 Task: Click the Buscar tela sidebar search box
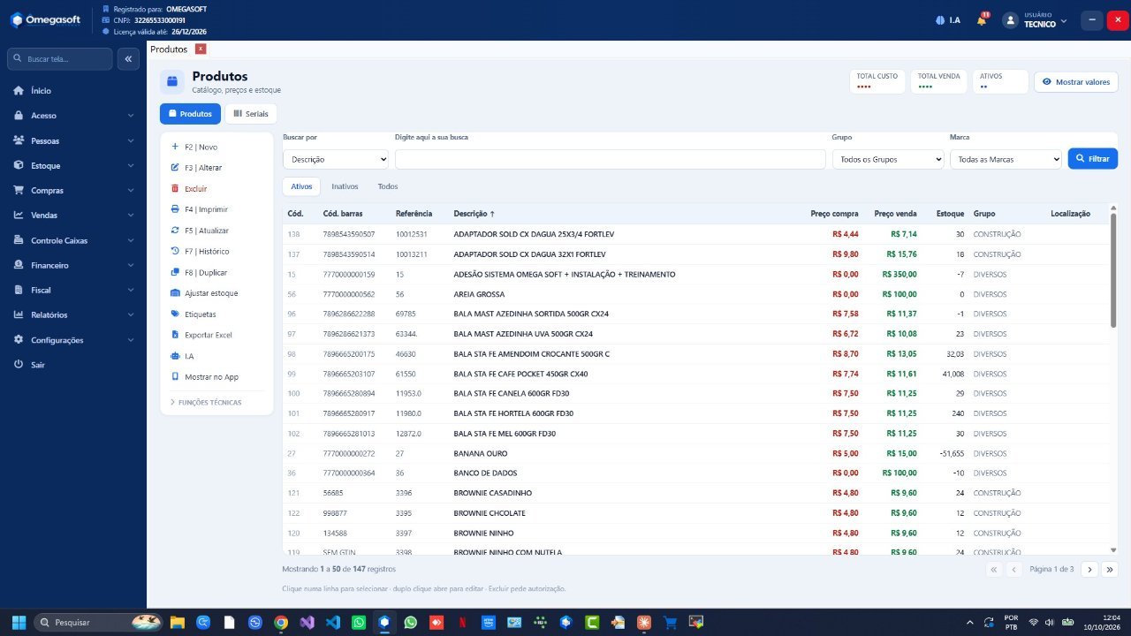[60, 59]
